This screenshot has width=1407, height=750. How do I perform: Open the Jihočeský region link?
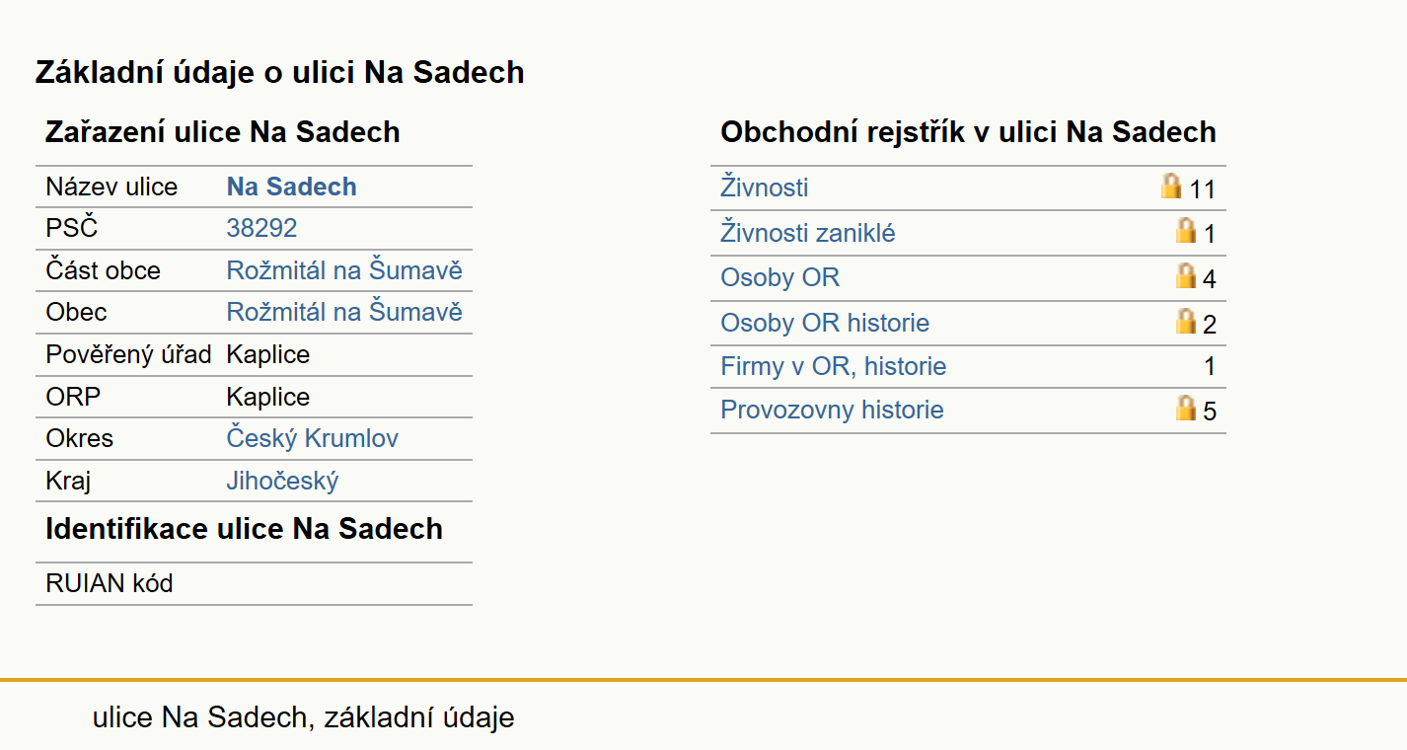(282, 481)
